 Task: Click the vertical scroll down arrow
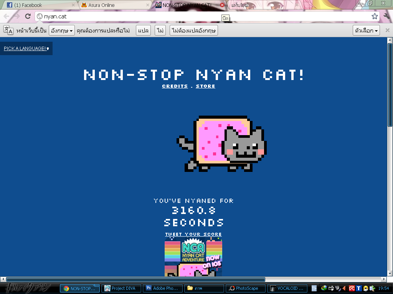tap(390, 273)
